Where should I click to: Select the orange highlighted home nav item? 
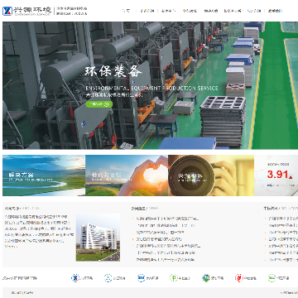(126, 11)
